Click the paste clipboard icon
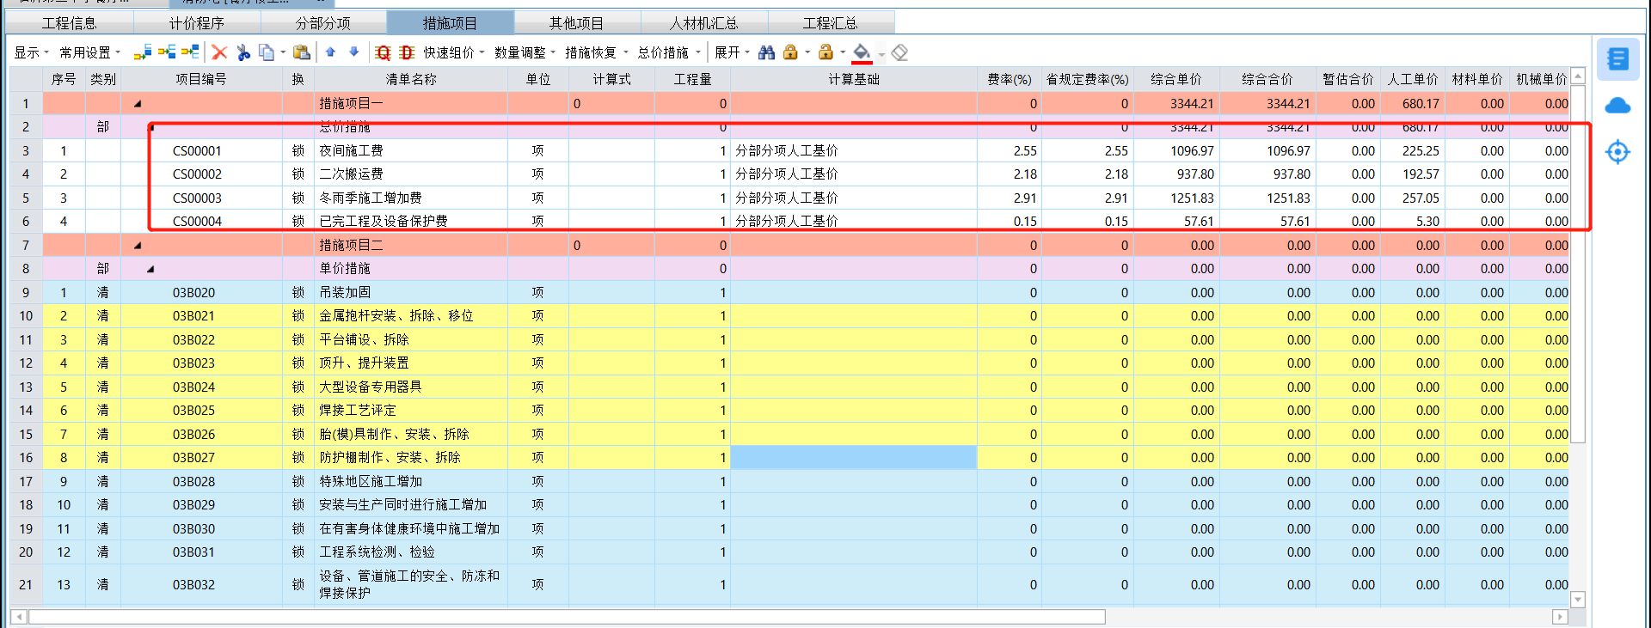Image resolution: width=1651 pixels, height=628 pixels. coord(301,52)
